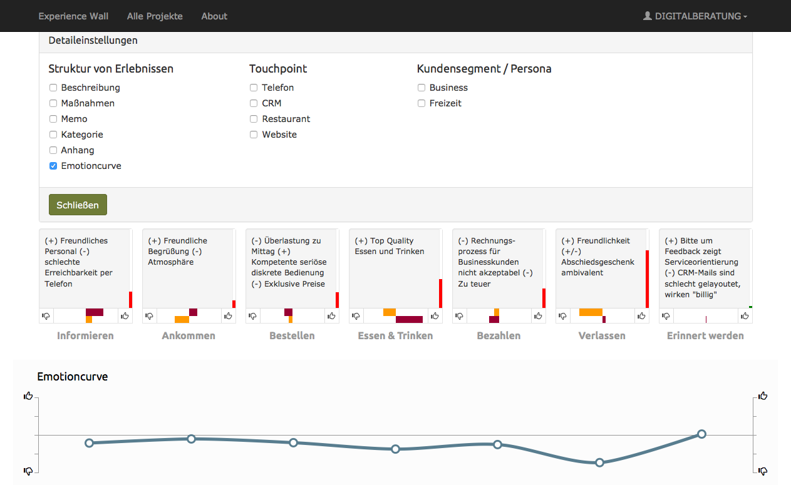Enable the Beschreibung checkbox
The height and width of the screenshot is (490, 791).
[53, 88]
